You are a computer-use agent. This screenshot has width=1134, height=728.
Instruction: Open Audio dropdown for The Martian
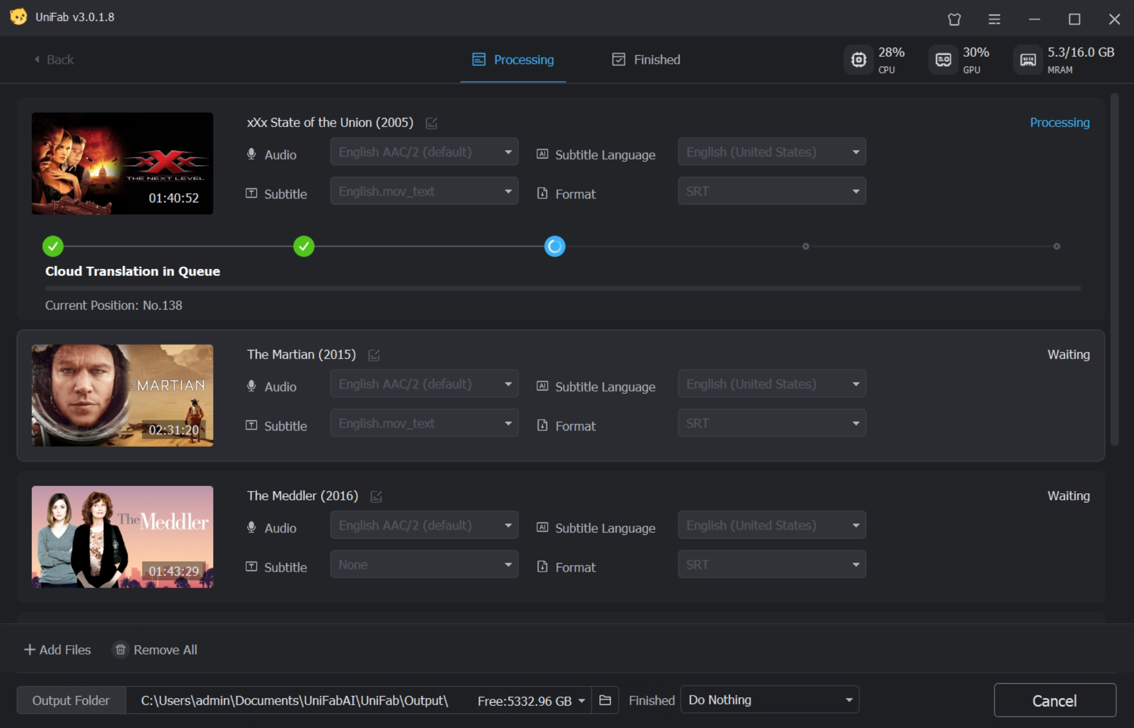424,384
